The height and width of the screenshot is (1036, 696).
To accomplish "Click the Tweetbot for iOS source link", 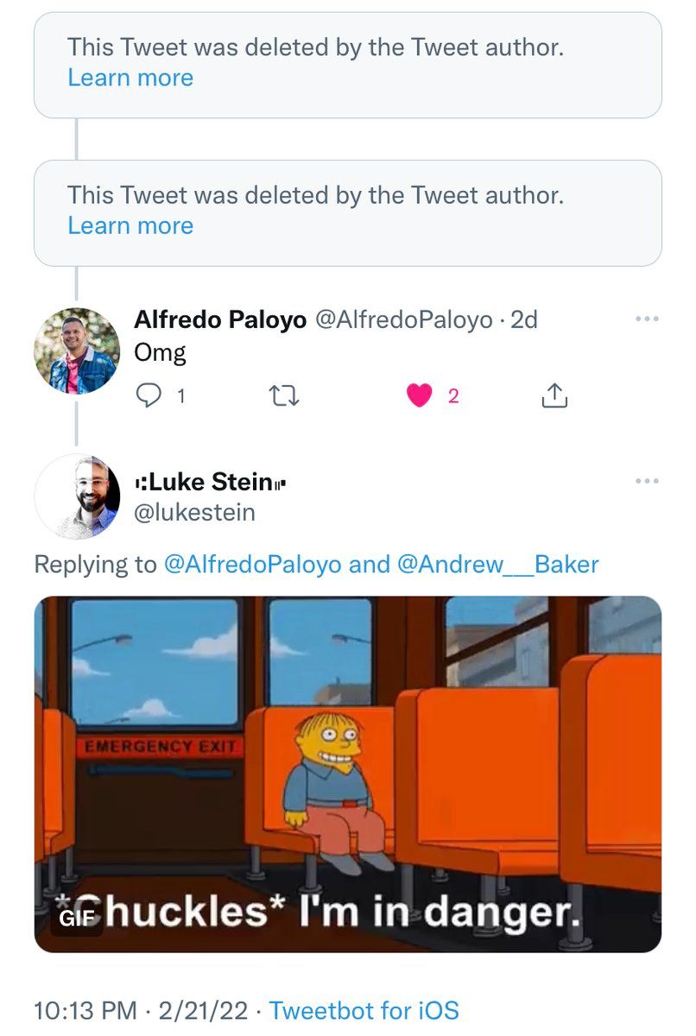I will click(x=364, y=1010).
